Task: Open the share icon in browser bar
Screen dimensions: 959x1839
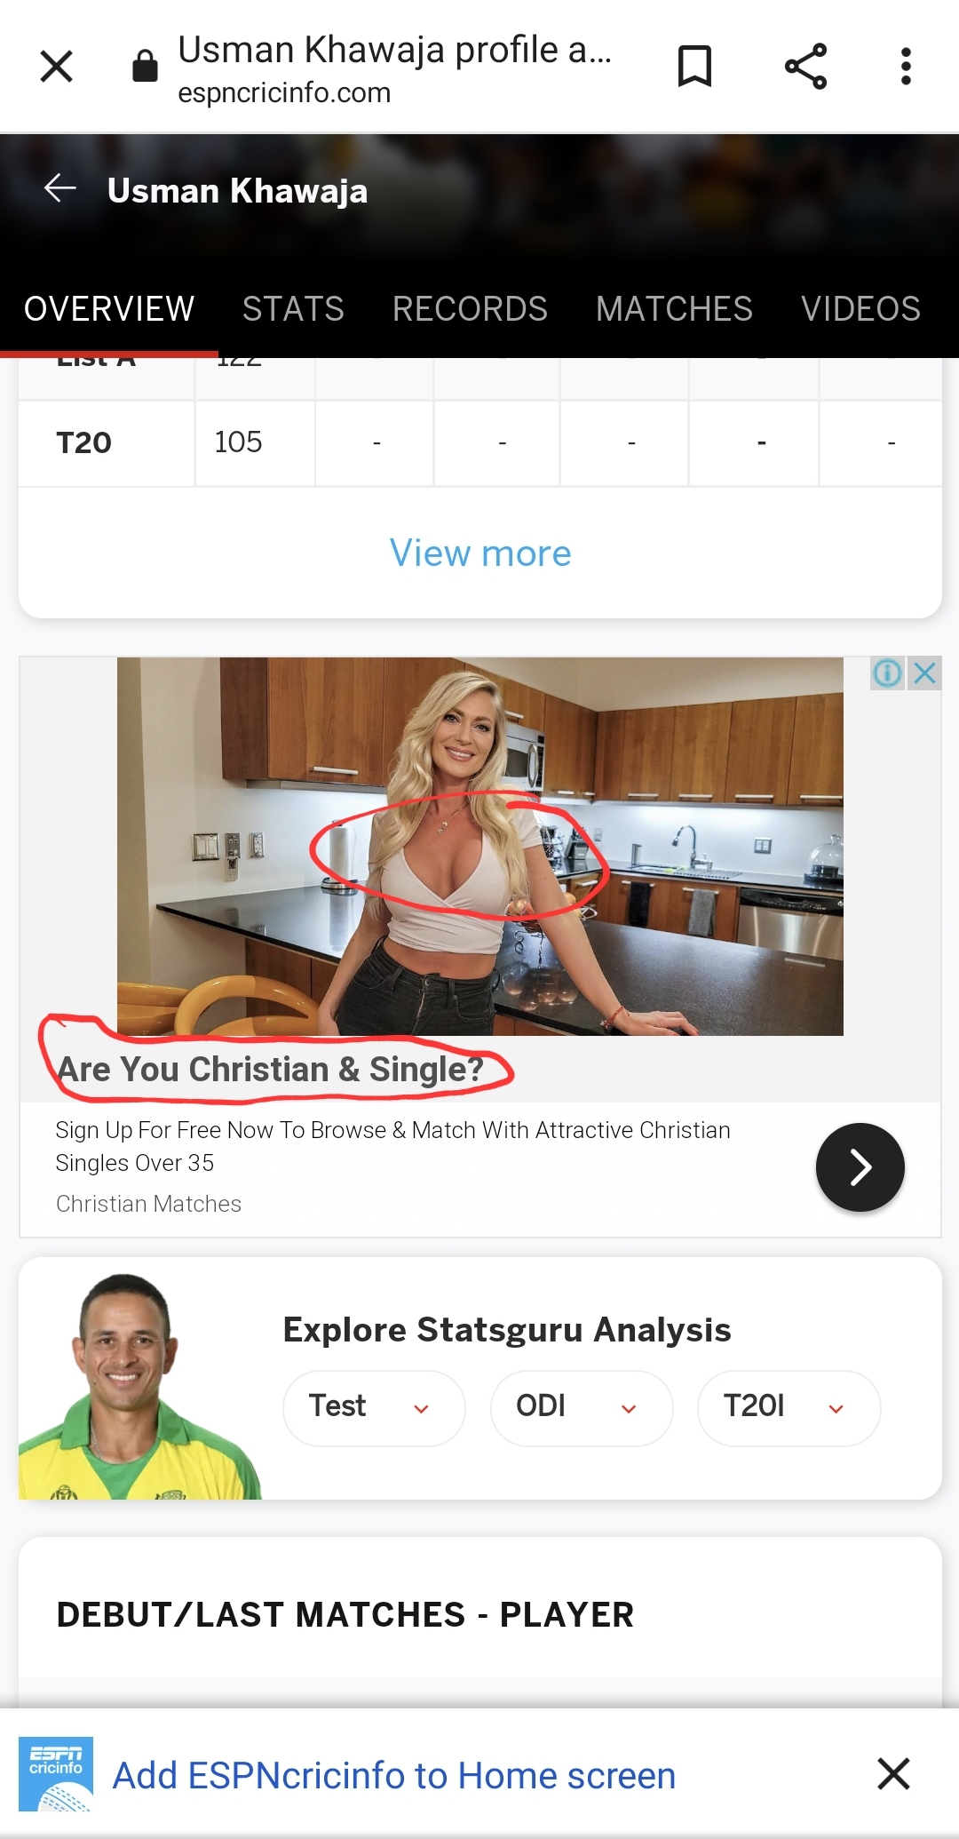Action: 805,67
